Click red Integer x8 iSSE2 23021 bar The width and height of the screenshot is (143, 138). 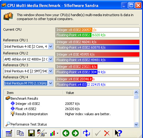coord(97,67)
